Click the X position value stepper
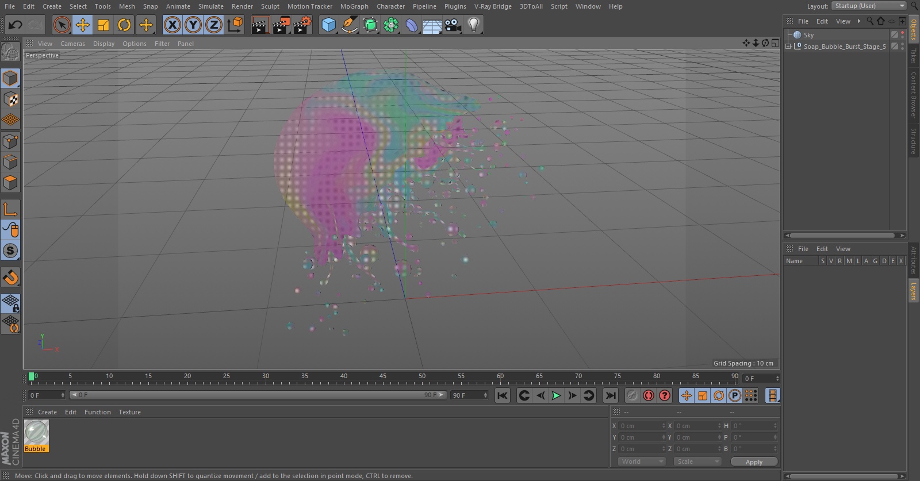The image size is (920, 481). [664, 426]
